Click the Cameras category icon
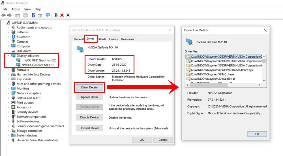283x156 pixels. tap(13, 41)
